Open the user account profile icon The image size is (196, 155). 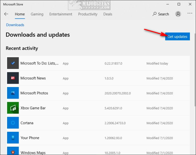point(178,14)
